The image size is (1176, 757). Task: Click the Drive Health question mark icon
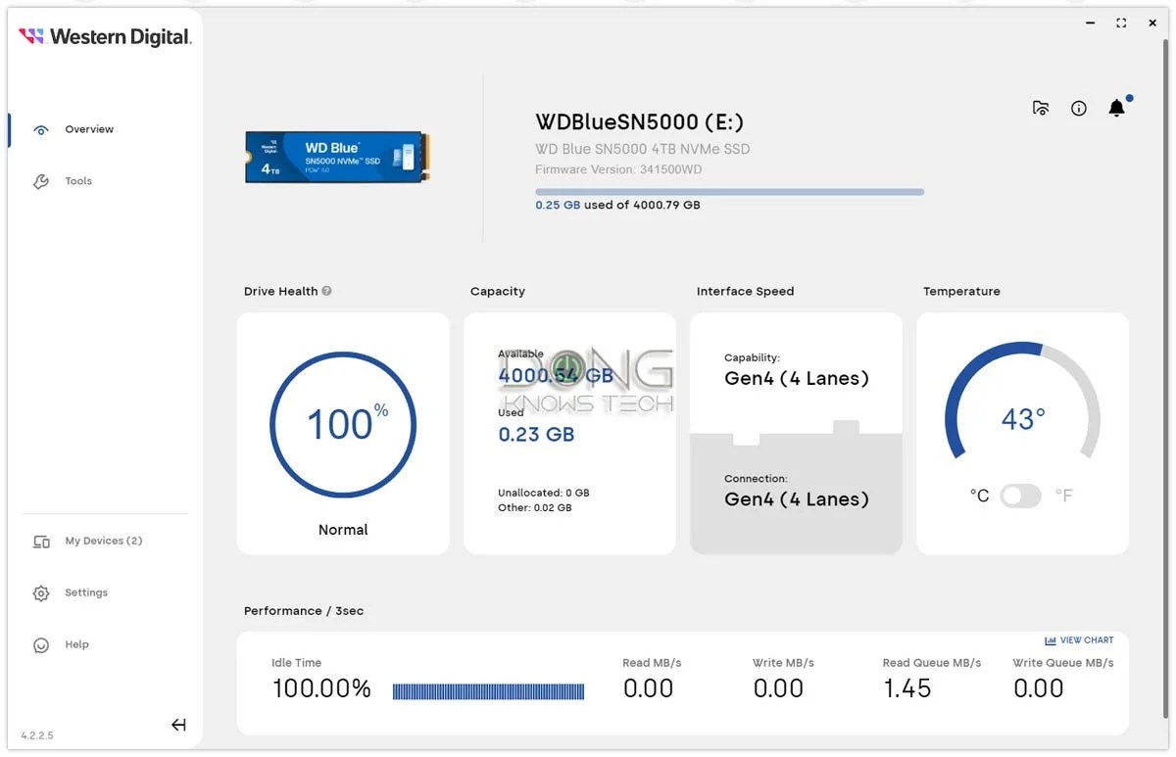(326, 291)
